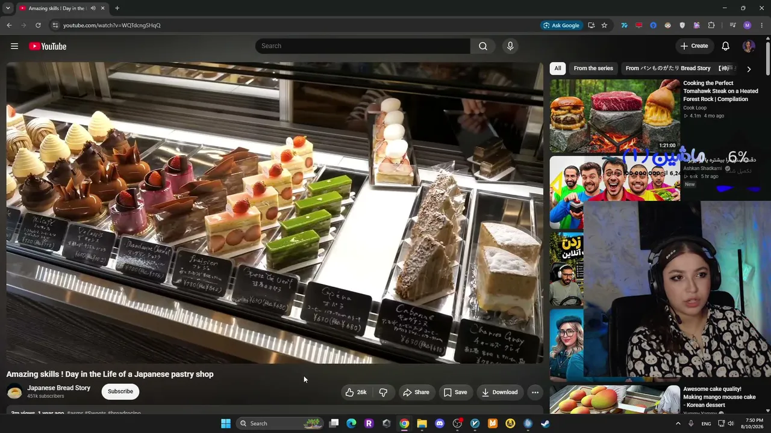Screen dimensions: 771x433
Task: Toggle the taskbar microphone indicator
Action: (x=691, y=423)
